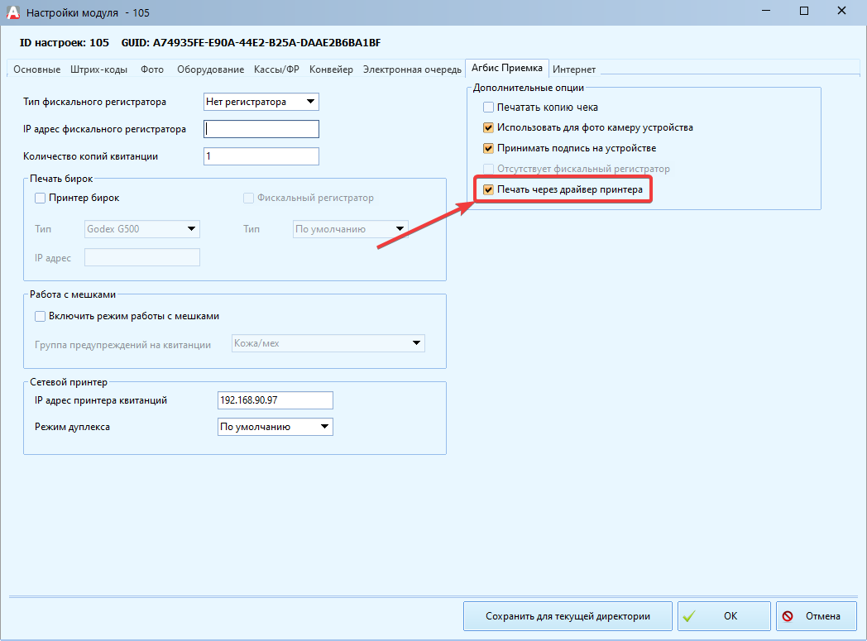Click the Количество копий квитанции field
This screenshot has width=867, height=641.
261,156
